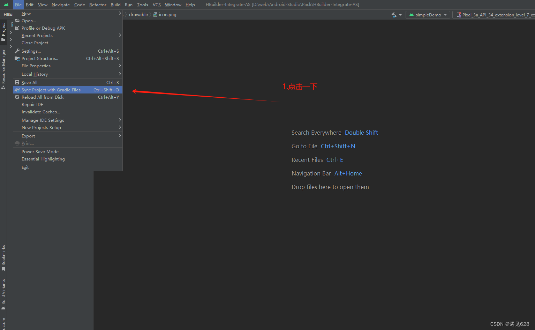Expand the Local History submenu arrow
535x330 pixels.
click(x=120, y=74)
